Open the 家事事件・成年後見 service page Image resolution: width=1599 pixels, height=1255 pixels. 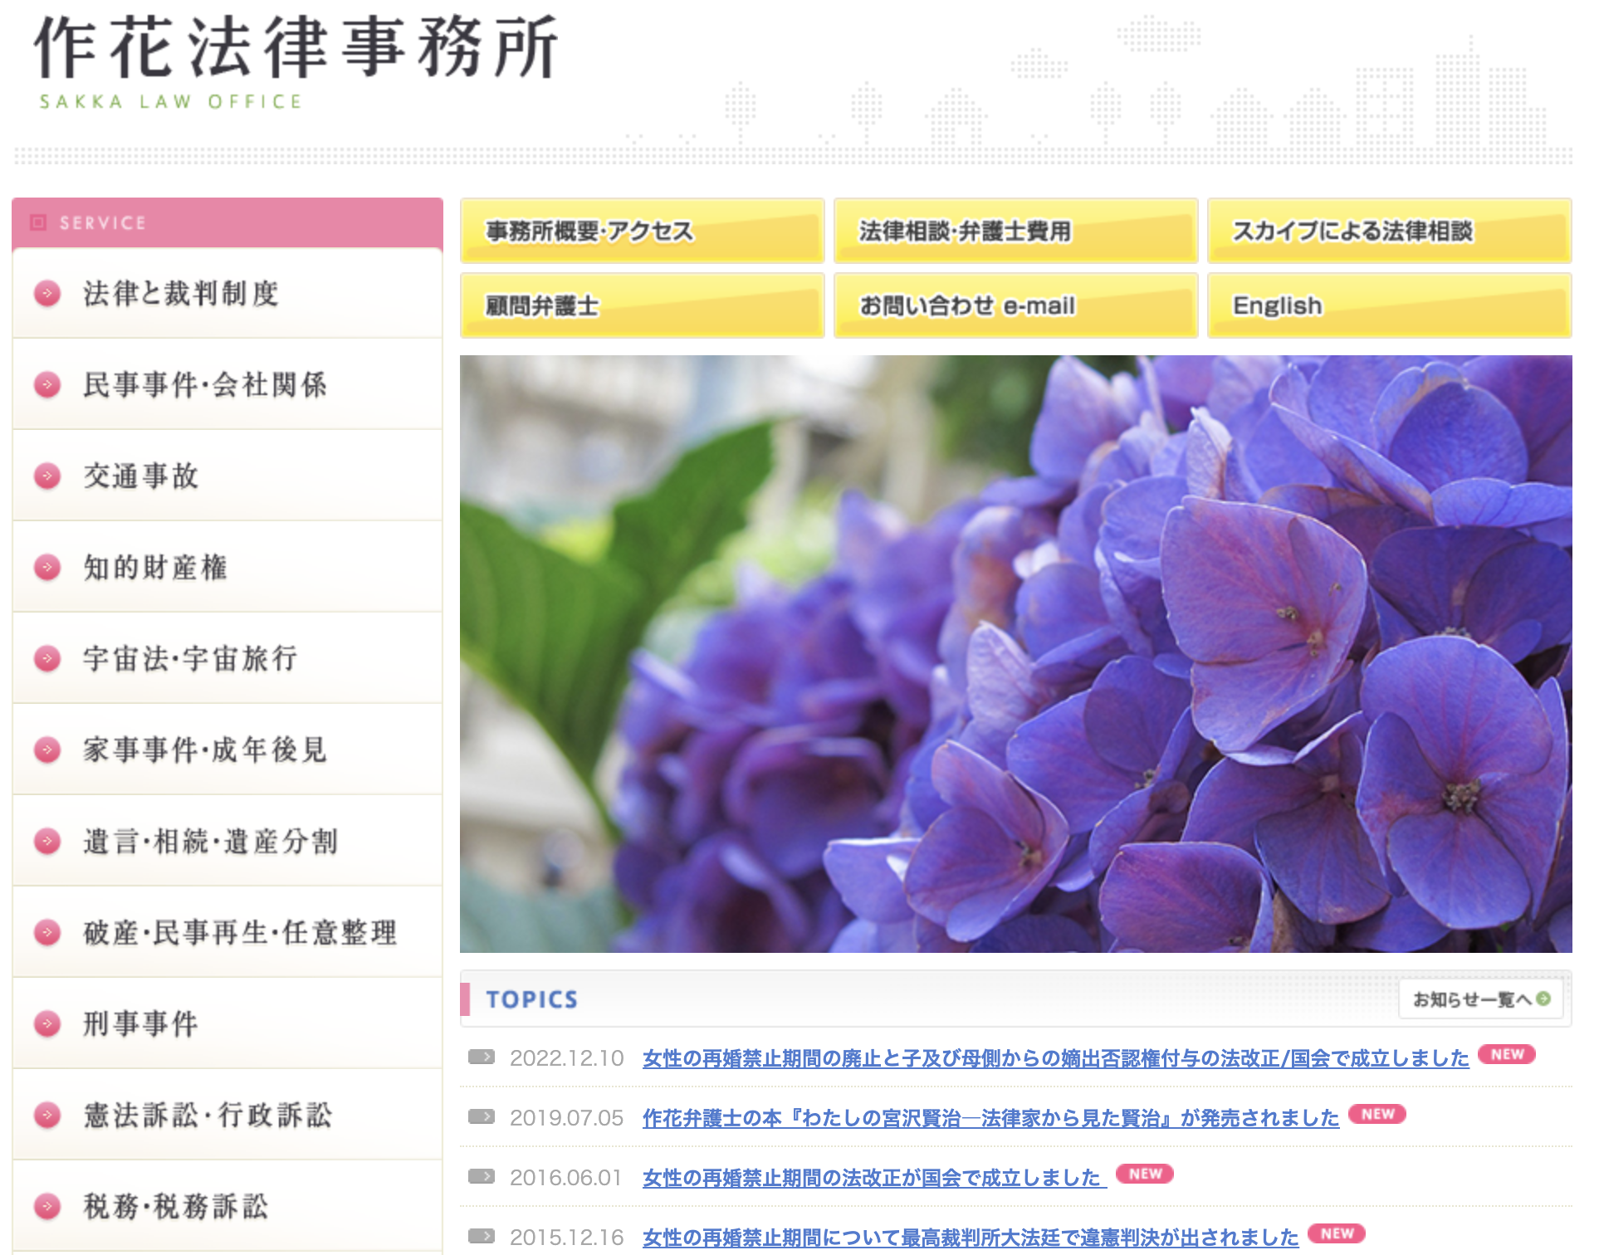[227, 750]
